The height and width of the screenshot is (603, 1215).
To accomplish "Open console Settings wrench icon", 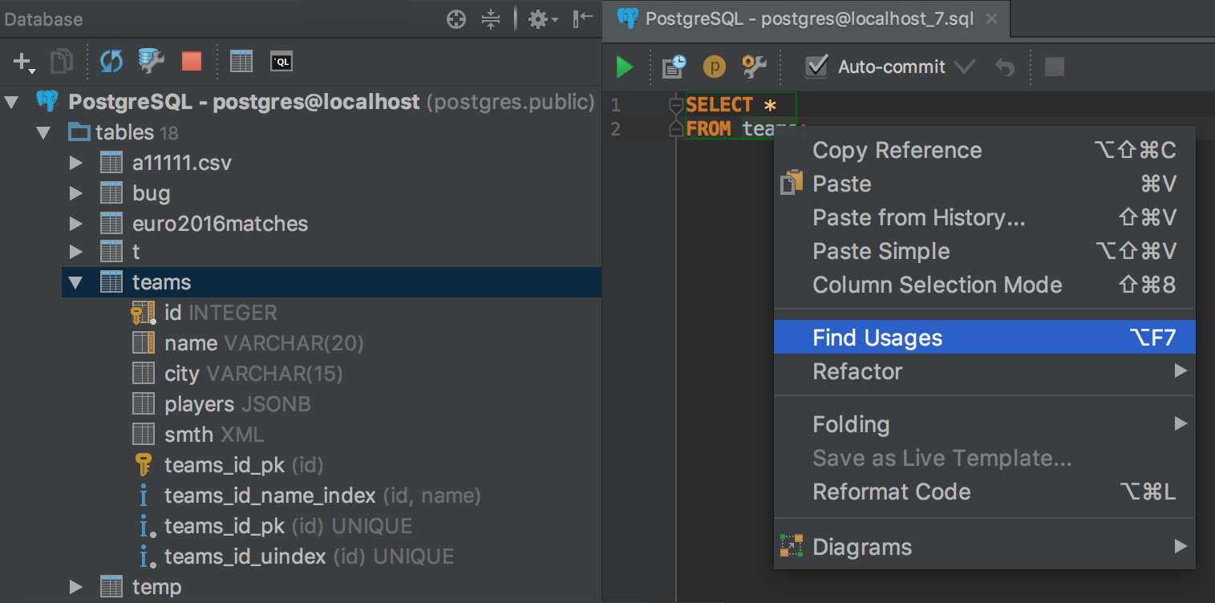I will (755, 67).
